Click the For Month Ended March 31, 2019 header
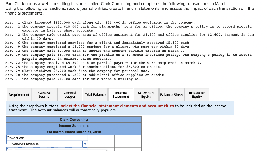The image size is (275, 151). pos(74,132)
